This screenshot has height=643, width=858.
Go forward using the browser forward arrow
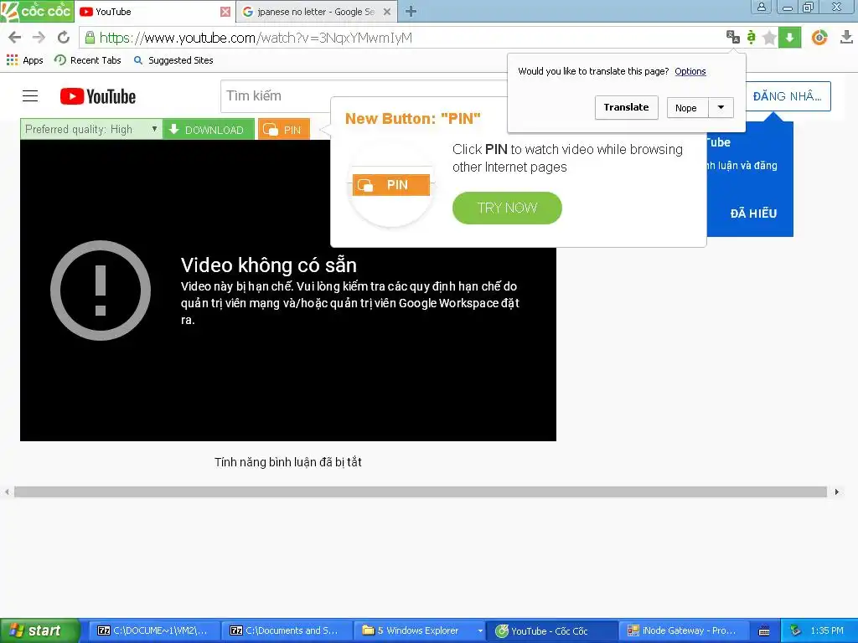(x=39, y=38)
